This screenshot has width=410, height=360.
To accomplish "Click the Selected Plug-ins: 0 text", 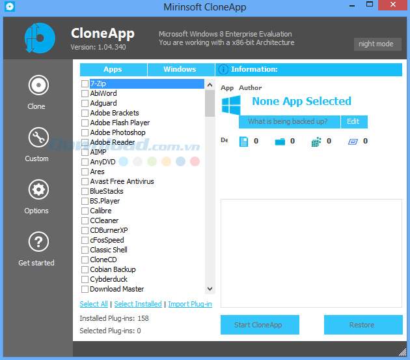I will coord(110,331).
